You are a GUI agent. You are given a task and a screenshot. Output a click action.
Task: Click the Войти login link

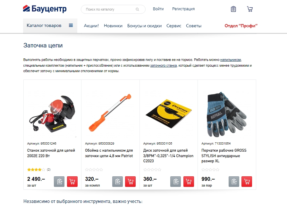(x=158, y=9)
